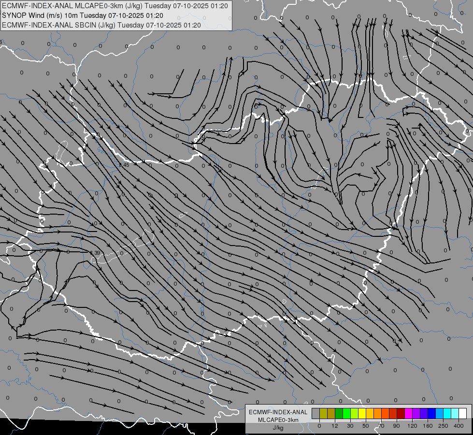The width and height of the screenshot is (473, 435).
Task: Select the cyan swatch right of the 250 tick
Action: (447, 413)
